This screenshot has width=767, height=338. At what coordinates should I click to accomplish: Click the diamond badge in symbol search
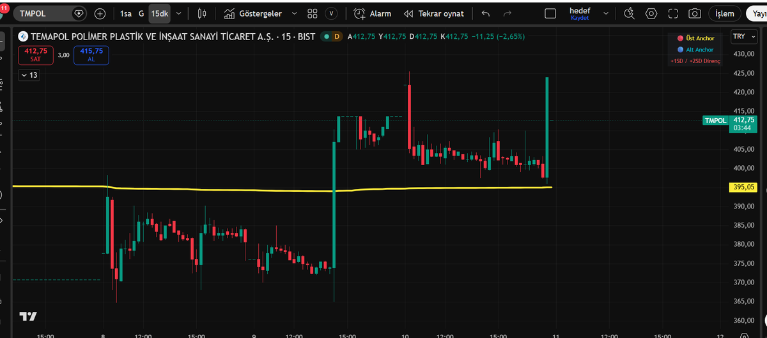click(79, 13)
